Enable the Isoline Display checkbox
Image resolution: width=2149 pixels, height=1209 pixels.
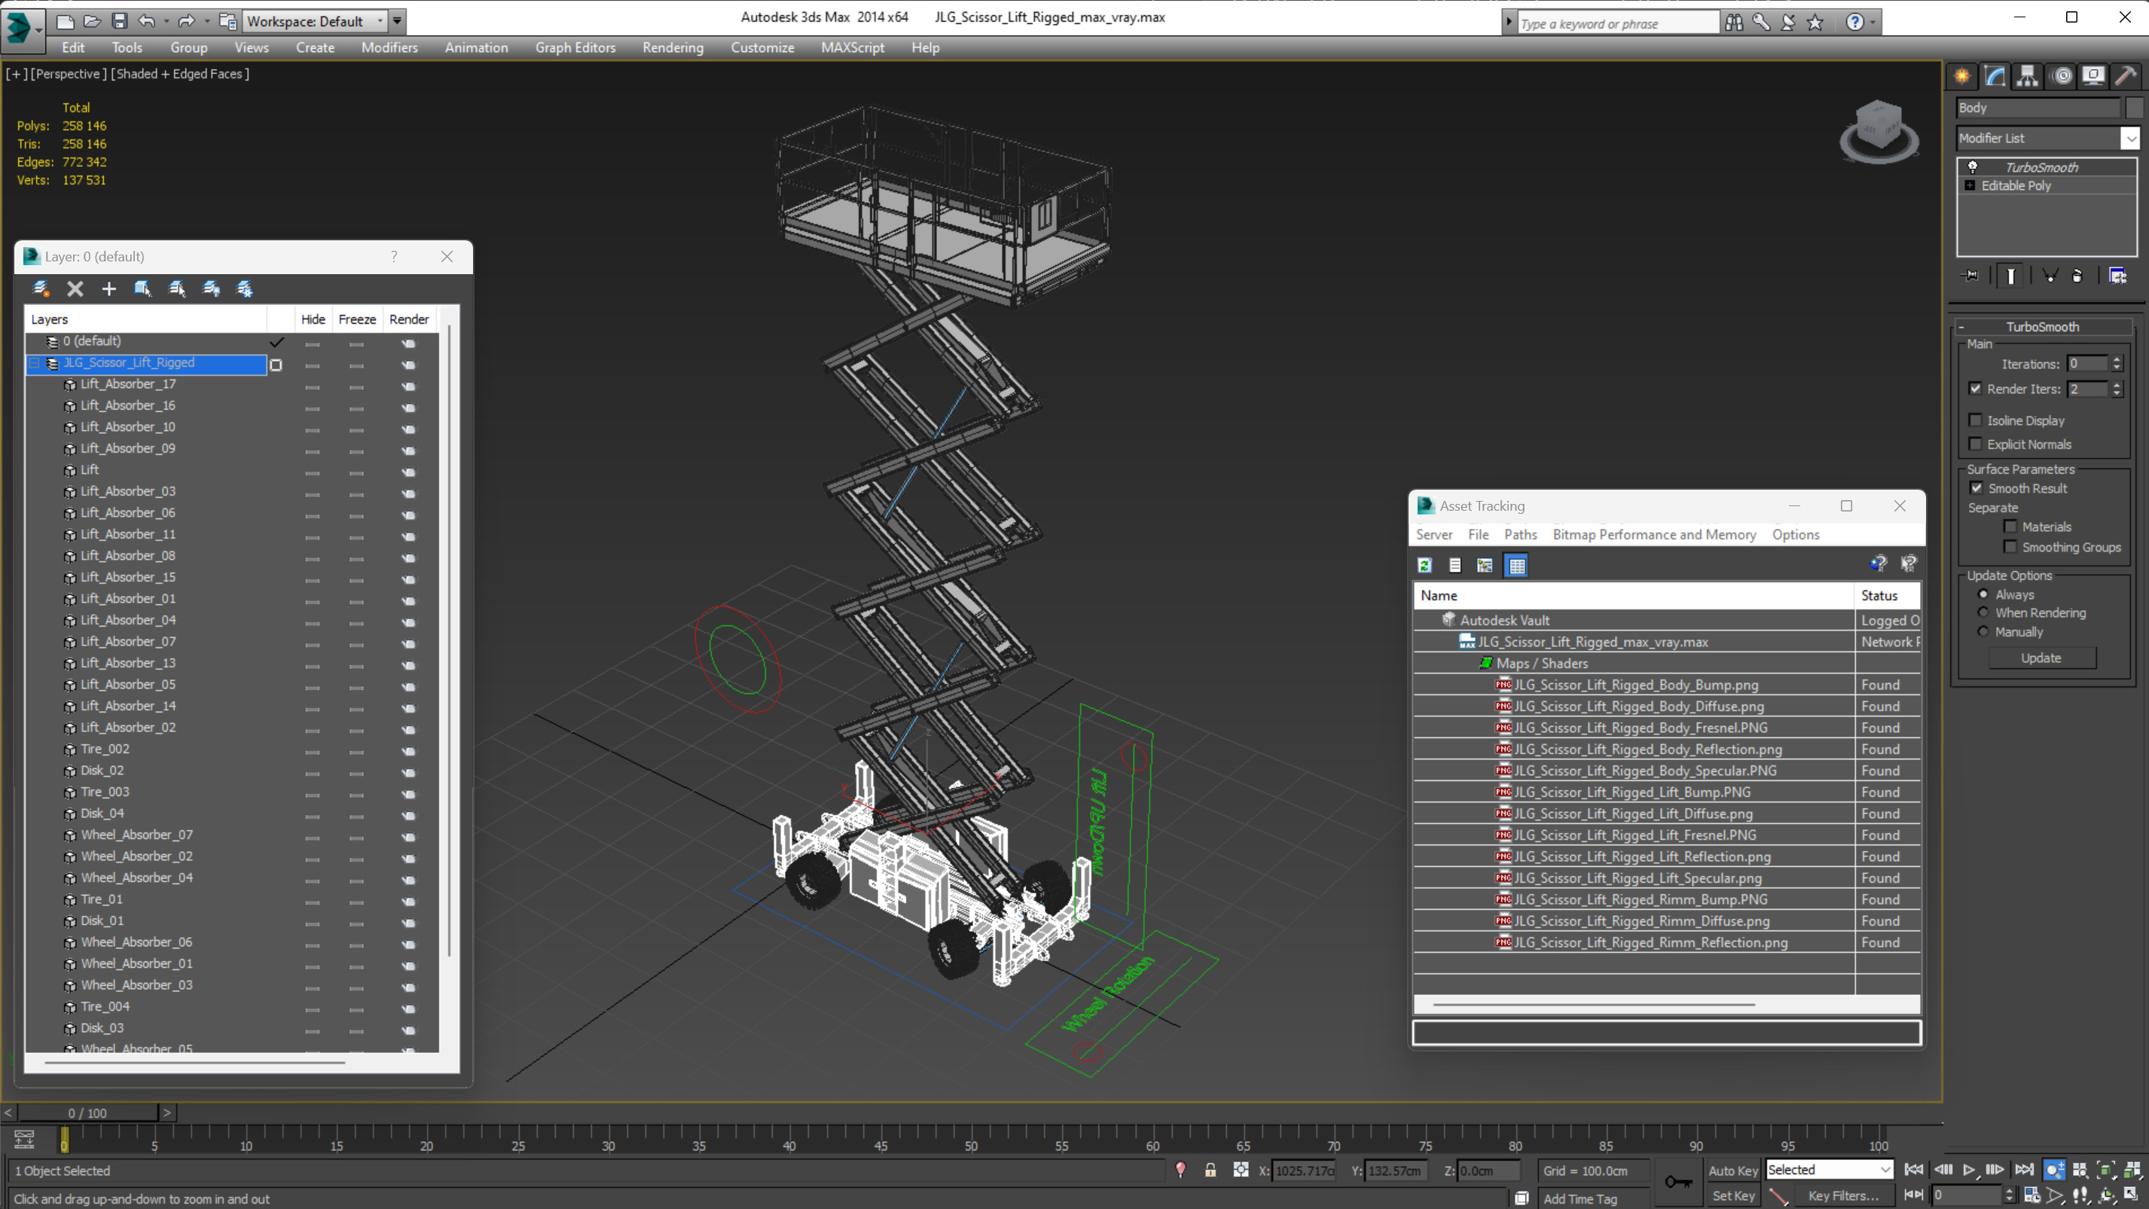[x=1975, y=420]
